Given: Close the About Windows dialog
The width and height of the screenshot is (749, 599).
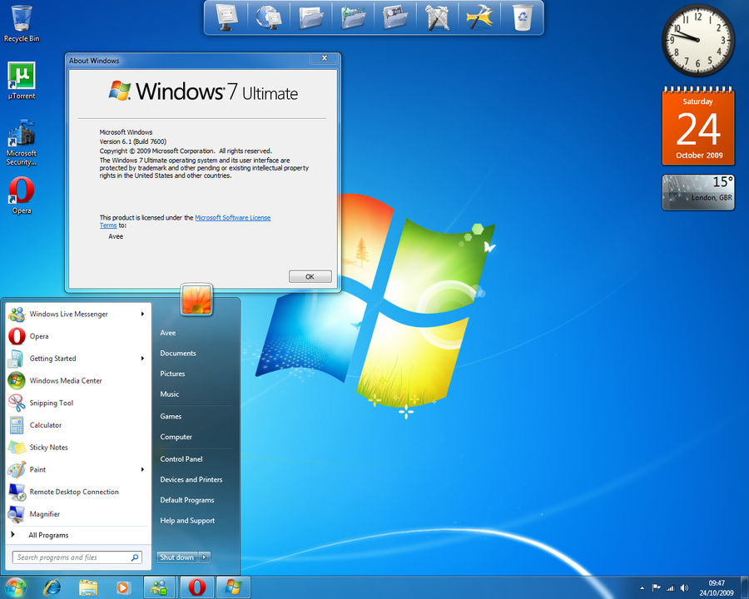Looking at the screenshot, I should [x=325, y=58].
